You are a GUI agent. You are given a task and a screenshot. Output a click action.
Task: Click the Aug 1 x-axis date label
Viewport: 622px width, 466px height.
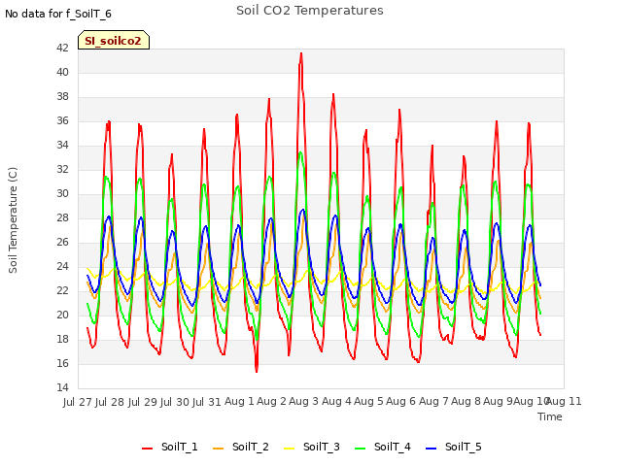tap(239, 402)
